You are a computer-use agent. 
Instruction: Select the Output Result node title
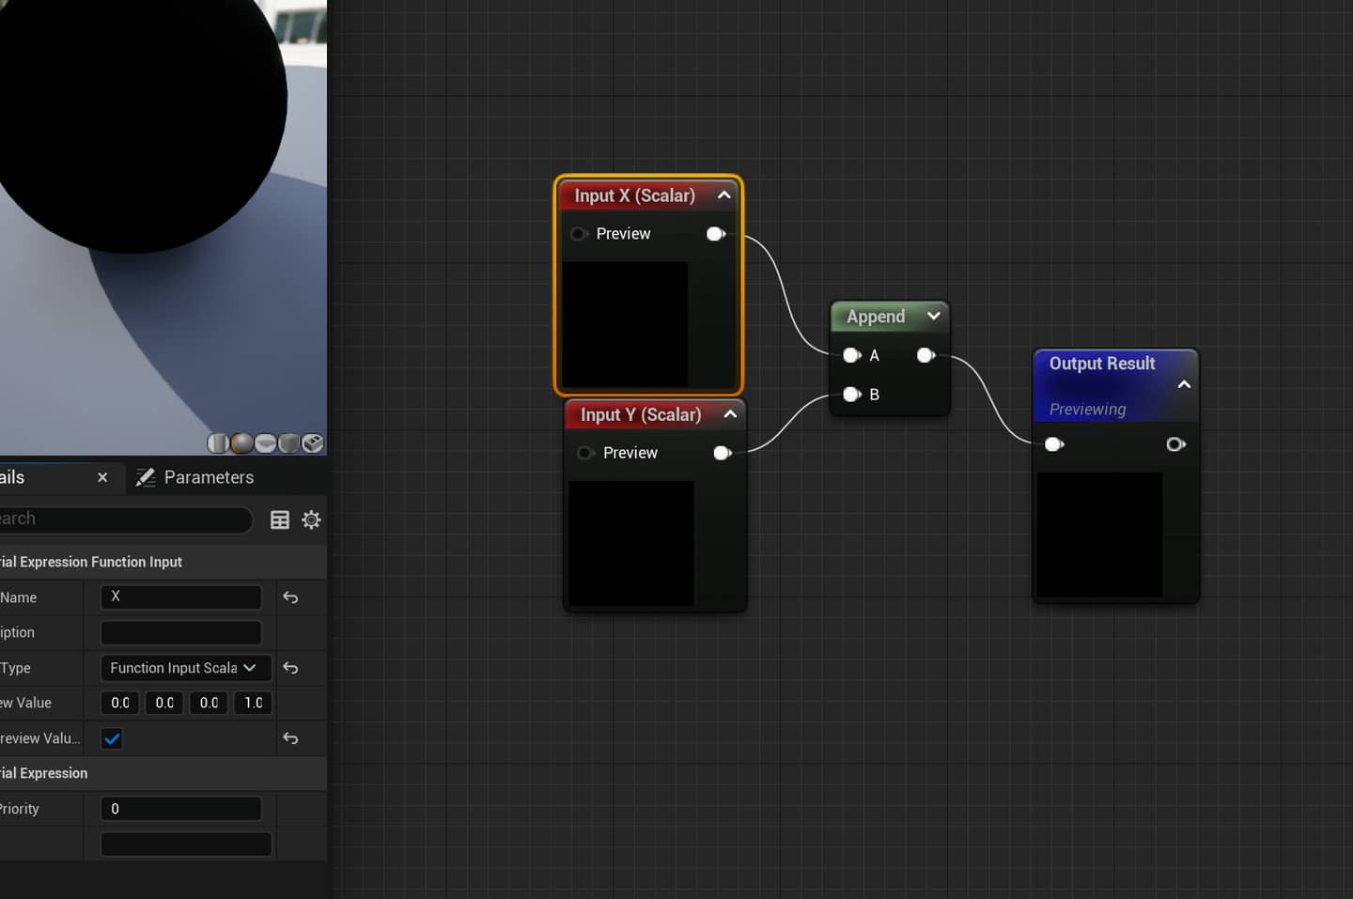click(x=1102, y=364)
